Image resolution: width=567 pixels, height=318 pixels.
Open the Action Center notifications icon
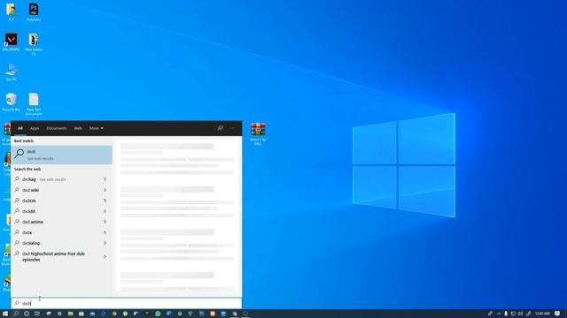point(557,314)
